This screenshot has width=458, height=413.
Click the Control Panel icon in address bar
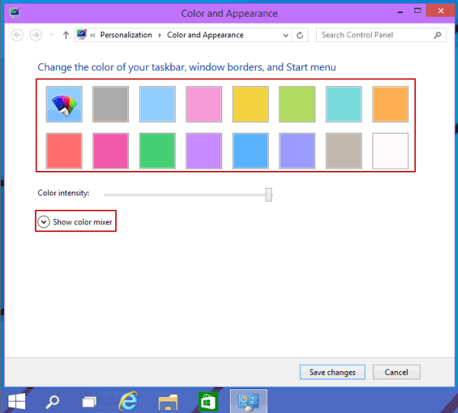click(82, 35)
